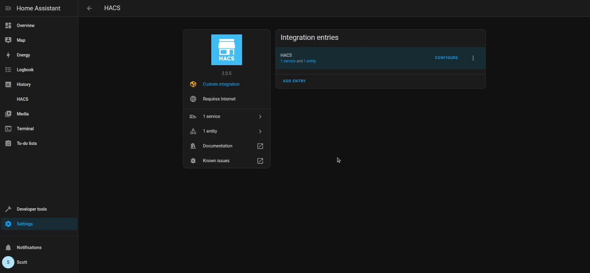Viewport: 590px width, 273px height.
Task: Click the '1 service' row label
Action: pos(212,117)
